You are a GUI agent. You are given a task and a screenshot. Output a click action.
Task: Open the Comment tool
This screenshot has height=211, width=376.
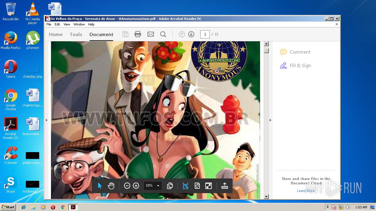295,52
